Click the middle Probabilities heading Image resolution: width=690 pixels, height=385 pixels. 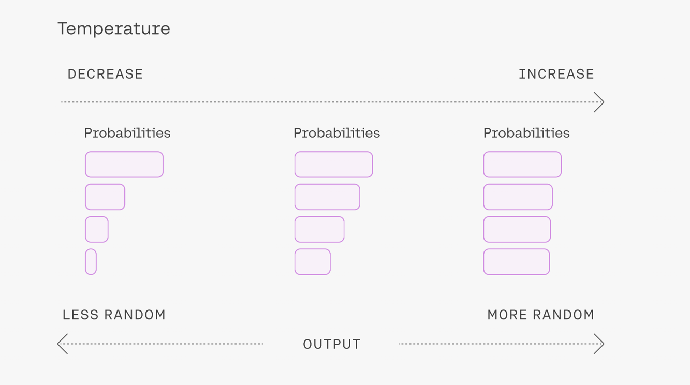(336, 133)
